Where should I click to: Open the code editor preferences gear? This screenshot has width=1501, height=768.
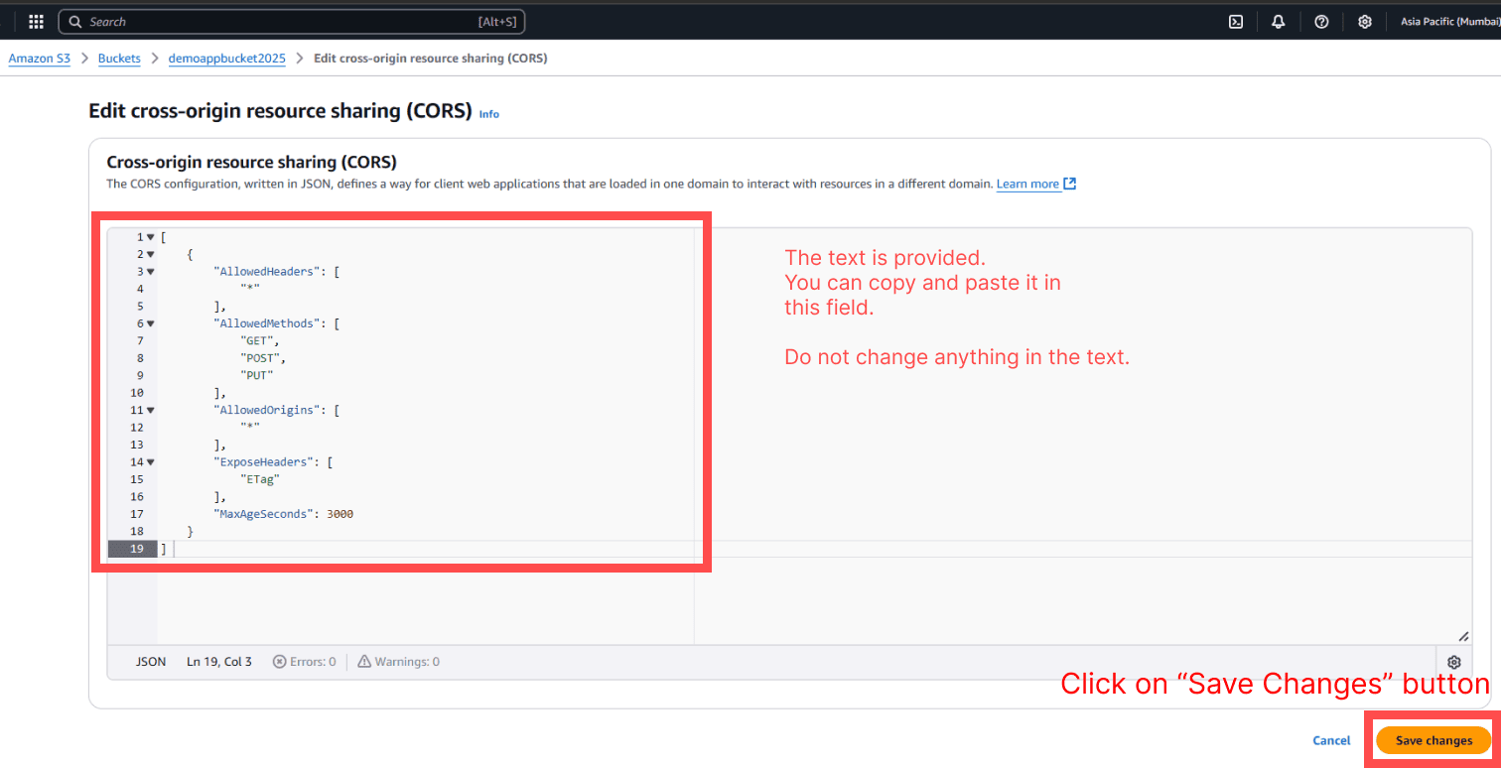[x=1453, y=662]
